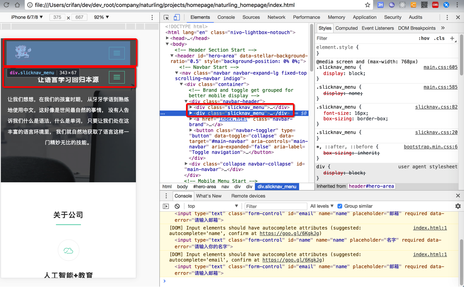Click the #hero-area breadcrumb
464x287 pixels.
[204, 186]
